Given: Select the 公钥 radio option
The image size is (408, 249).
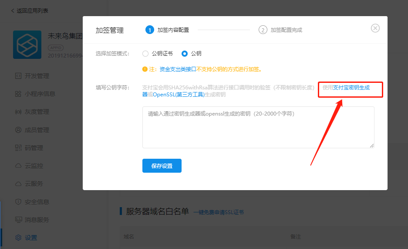Looking at the screenshot, I should 185,54.
